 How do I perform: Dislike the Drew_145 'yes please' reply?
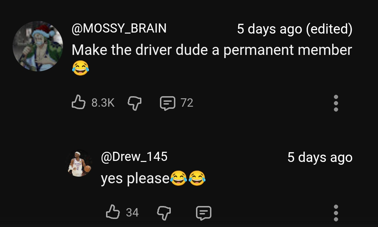pyautogui.click(x=164, y=213)
